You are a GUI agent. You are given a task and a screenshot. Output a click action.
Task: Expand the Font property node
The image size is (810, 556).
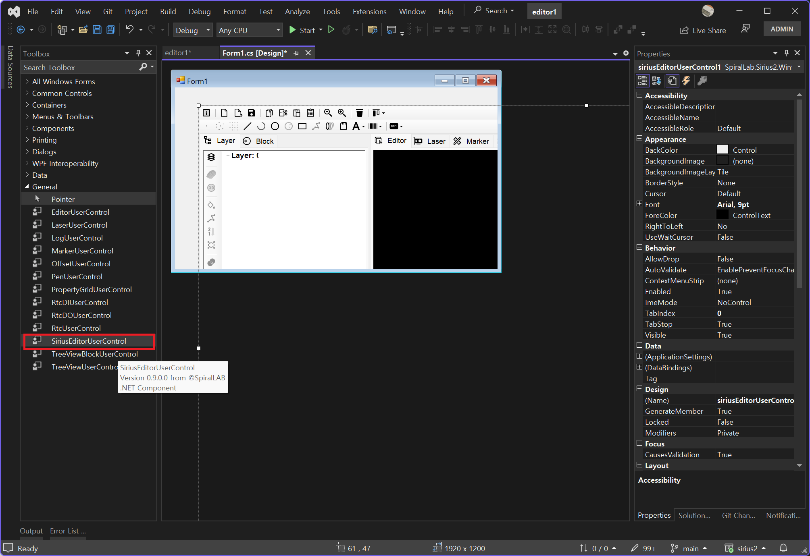(x=639, y=204)
